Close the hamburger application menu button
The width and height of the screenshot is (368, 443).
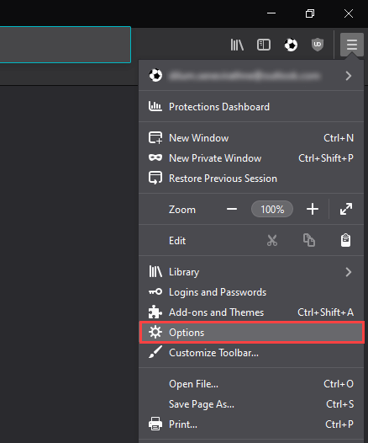(x=352, y=45)
